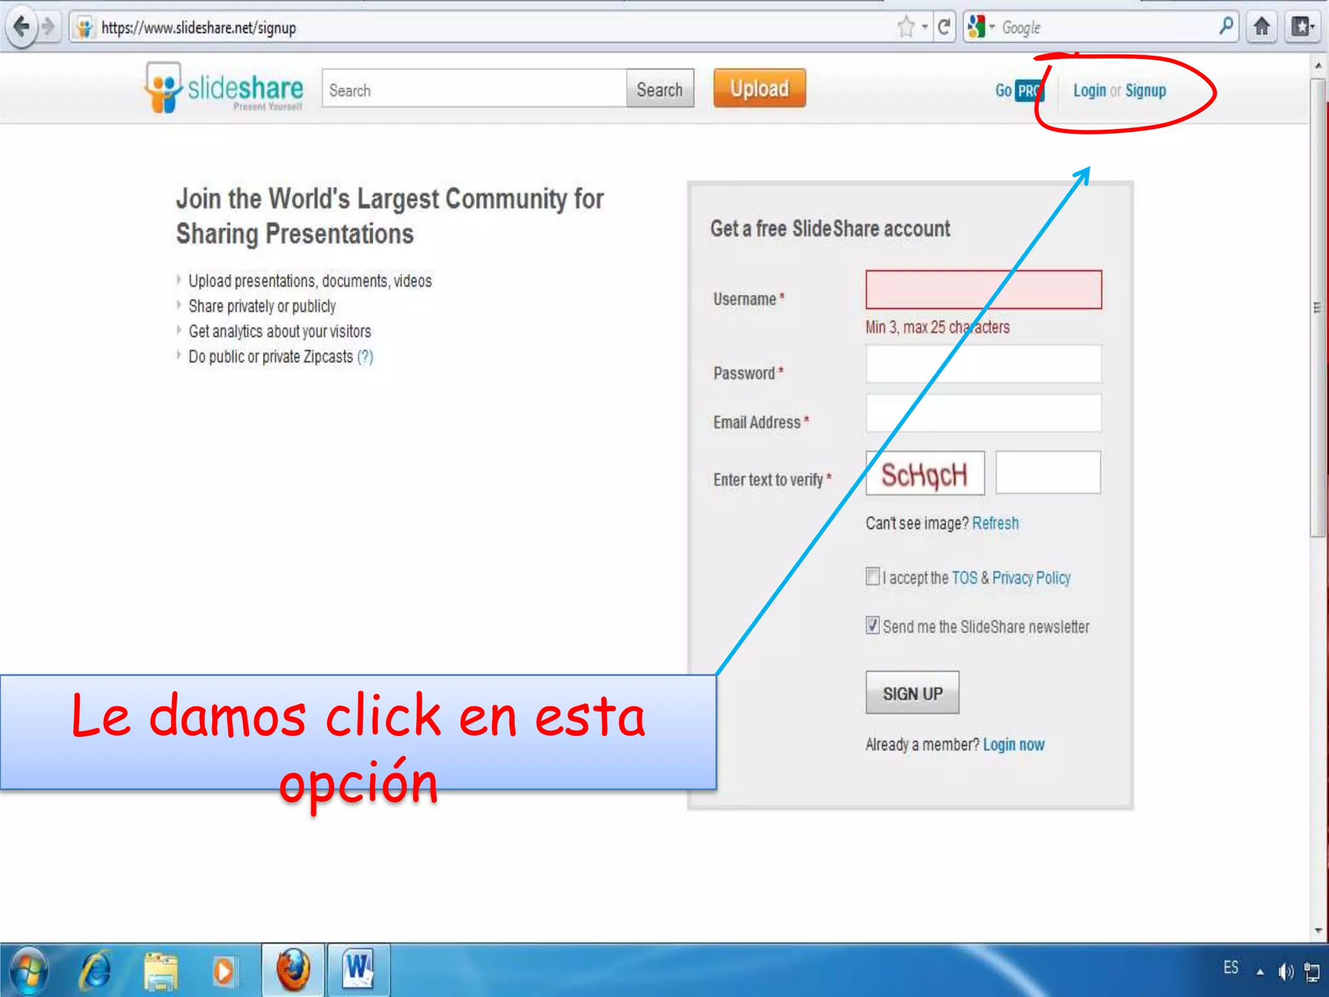Click the ES language indicator
Viewport: 1329px width, 997px height.
[1231, 968]
